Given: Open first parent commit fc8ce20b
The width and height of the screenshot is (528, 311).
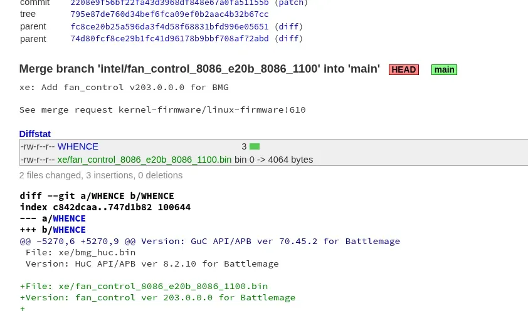Looking at the screenshot, I should click(169, 26).
